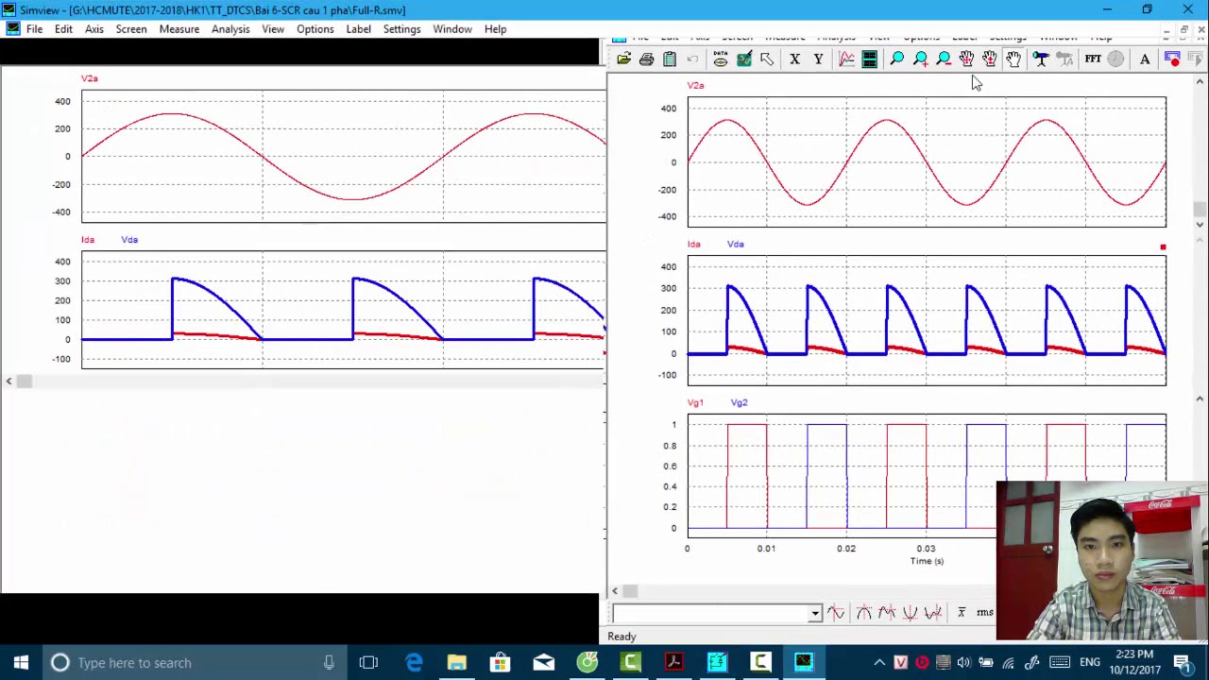Open the Measure menu
The image size is (1209, 680).
click(179, 29)
